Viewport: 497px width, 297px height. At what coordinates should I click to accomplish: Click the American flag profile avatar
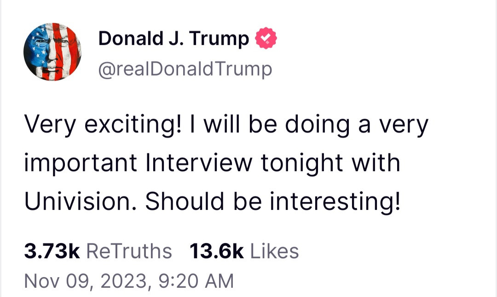point(52,52)
